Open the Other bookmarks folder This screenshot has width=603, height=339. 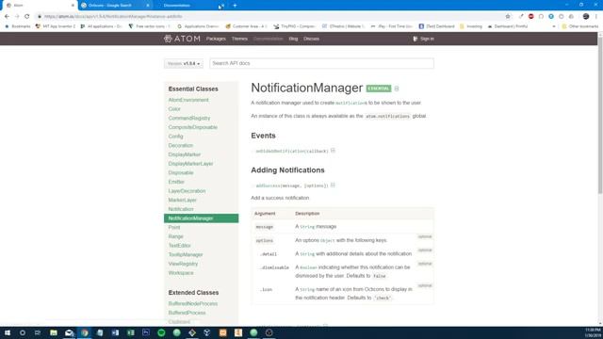[x=580, y=26]
